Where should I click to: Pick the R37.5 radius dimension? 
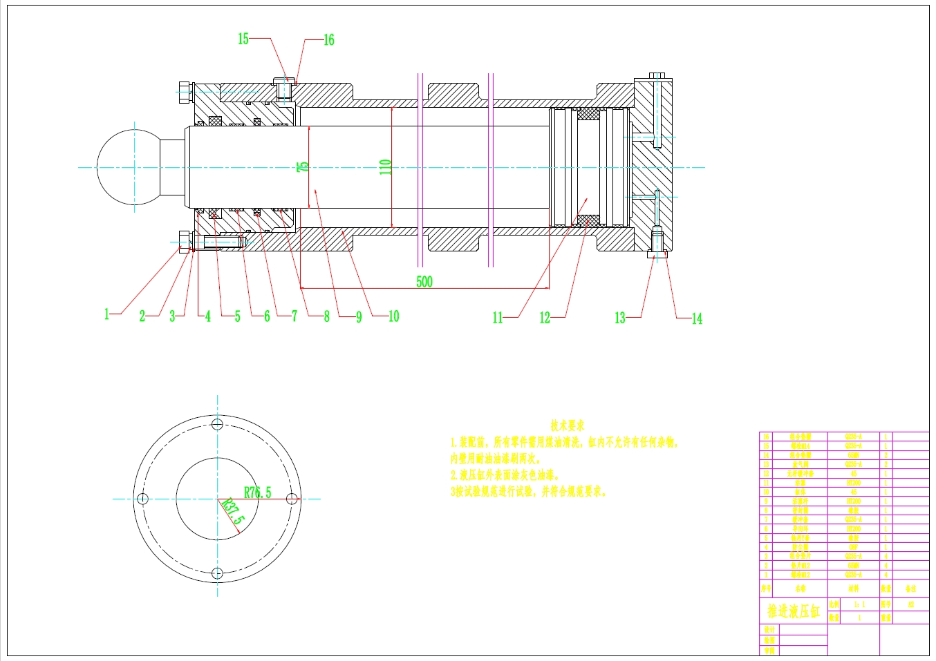[x=233, y=513]
